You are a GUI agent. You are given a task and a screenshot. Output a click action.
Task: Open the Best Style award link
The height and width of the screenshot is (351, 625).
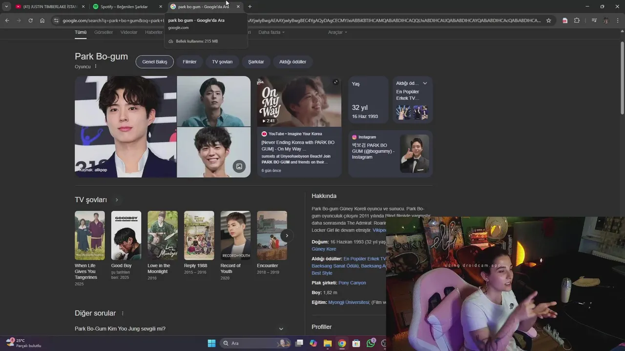[x=322, y=273]
